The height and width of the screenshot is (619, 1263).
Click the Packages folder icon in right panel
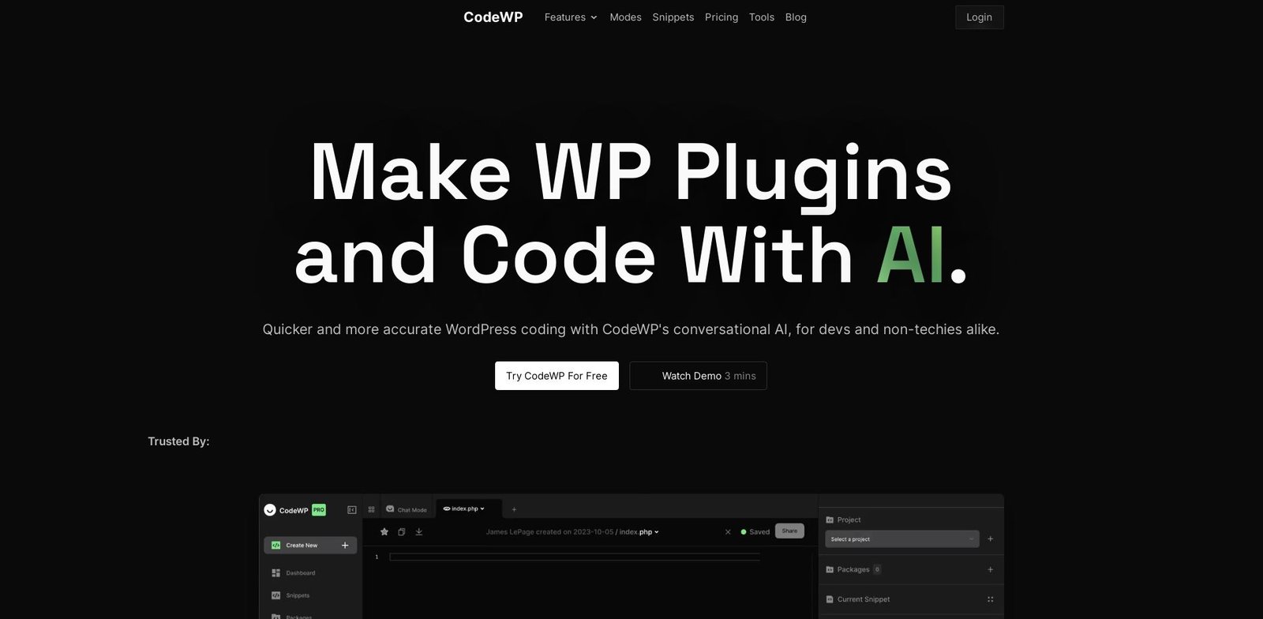[830, 569]
